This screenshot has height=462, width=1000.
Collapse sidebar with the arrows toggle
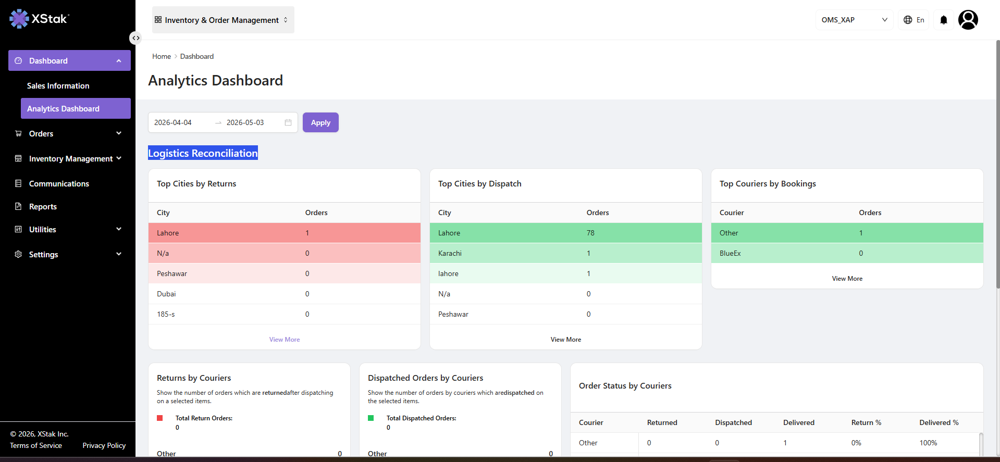(x=135, y=38)
